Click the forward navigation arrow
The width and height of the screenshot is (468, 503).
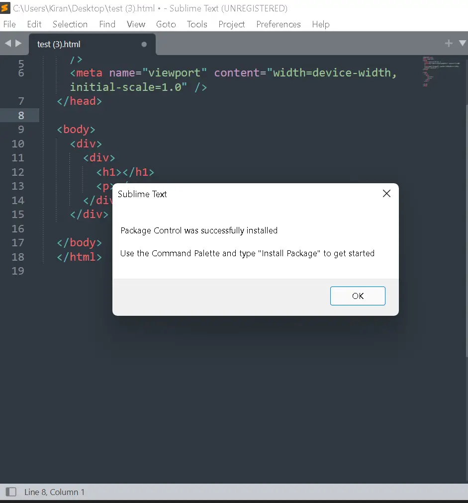pyautogui.click(x=18, y=43)
